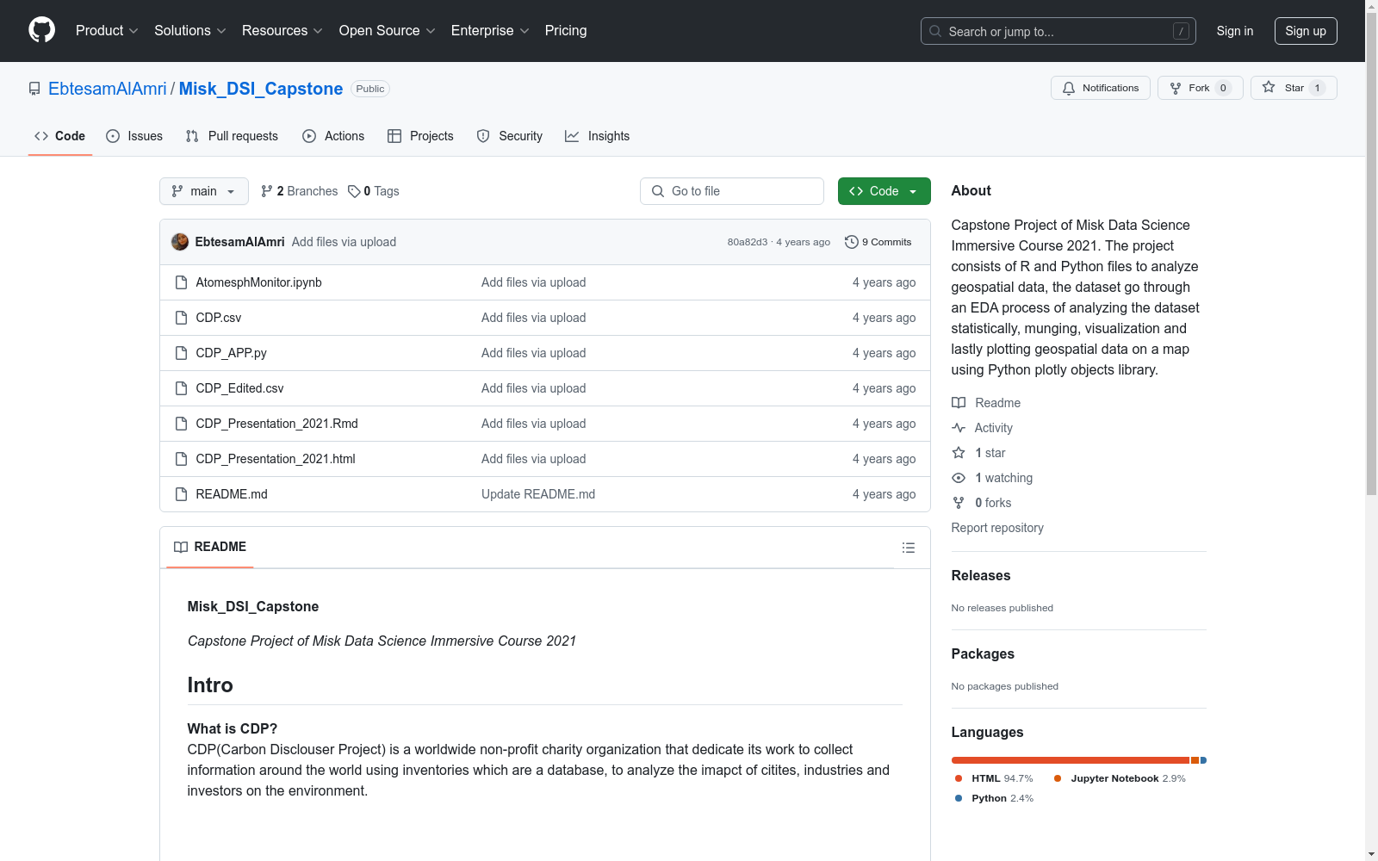This screenshot has width=1378, height=861.
Task: Click the book icon next to Readme link
Action: [959, 403]
